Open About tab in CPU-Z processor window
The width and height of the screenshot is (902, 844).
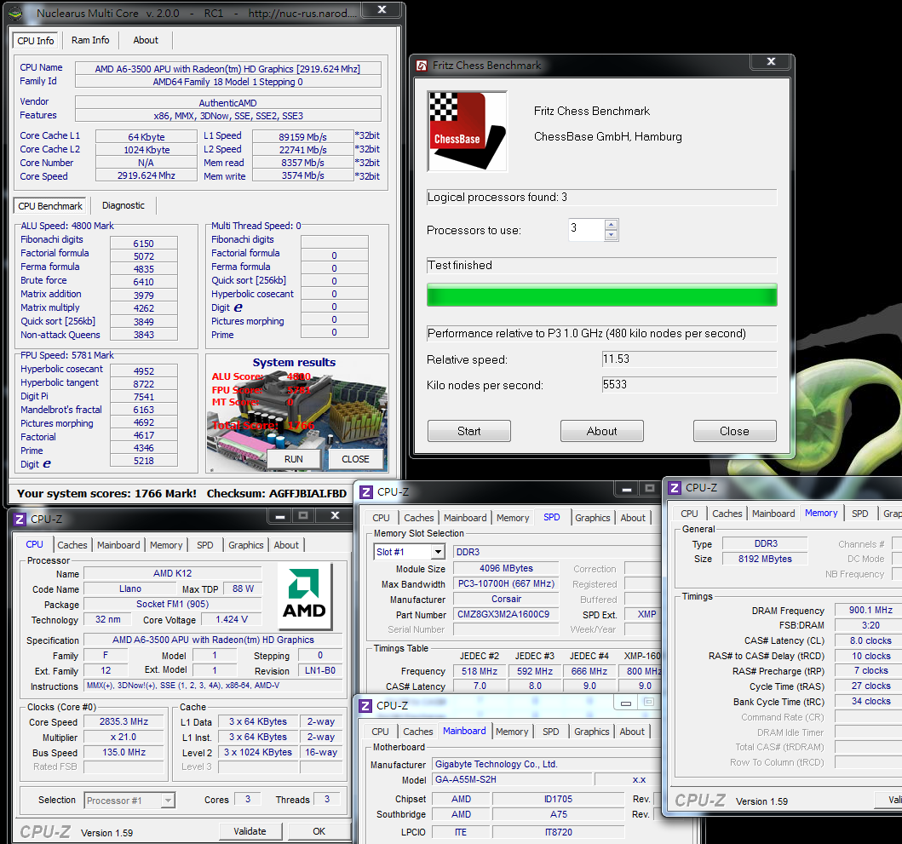click(x=286, y=545)
